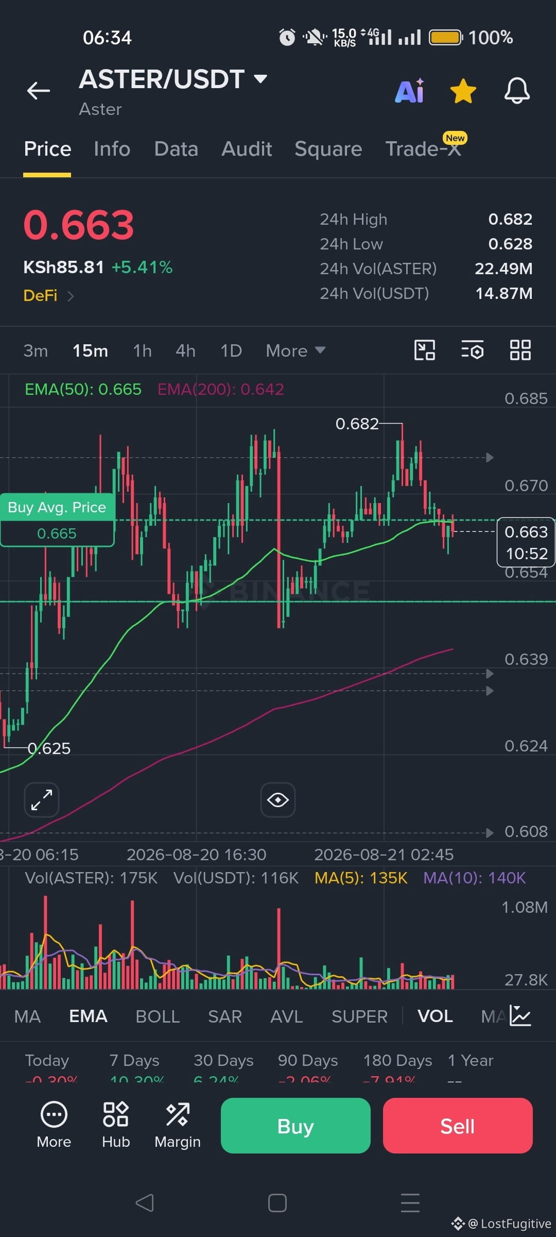Screen dimensions: 556x1237
Task: Toggle the SUPER indicator
Action: click(x=359, y=1016)
